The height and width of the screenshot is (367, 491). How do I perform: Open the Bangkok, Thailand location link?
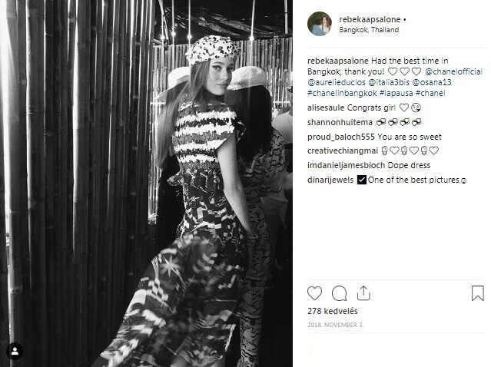[x=369, y=30]
